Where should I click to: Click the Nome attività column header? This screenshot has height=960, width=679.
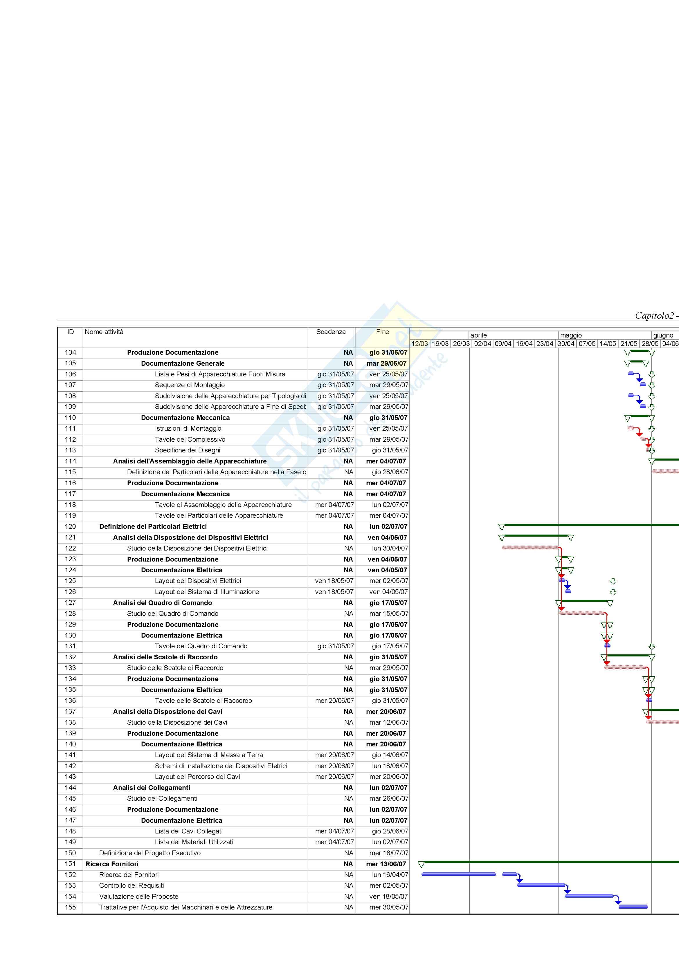104,332
